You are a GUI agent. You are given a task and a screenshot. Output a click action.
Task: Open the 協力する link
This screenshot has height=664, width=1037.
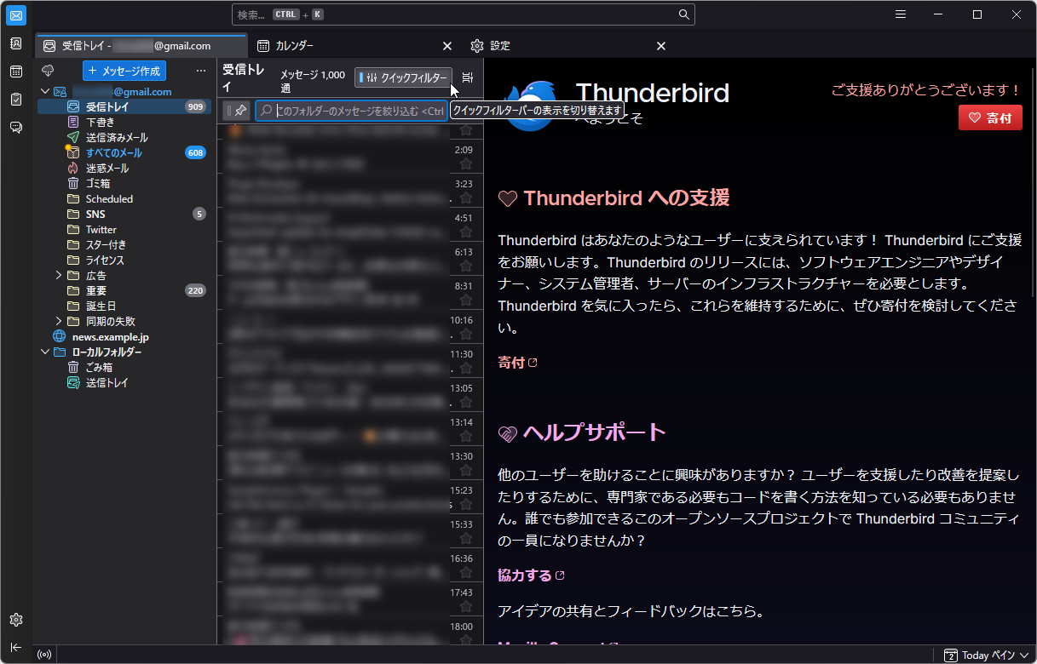point(524,575)
